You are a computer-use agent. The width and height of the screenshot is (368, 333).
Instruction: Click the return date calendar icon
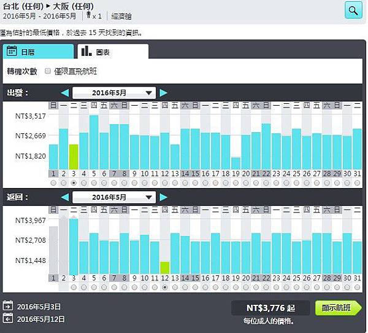[x=8, y=318]
